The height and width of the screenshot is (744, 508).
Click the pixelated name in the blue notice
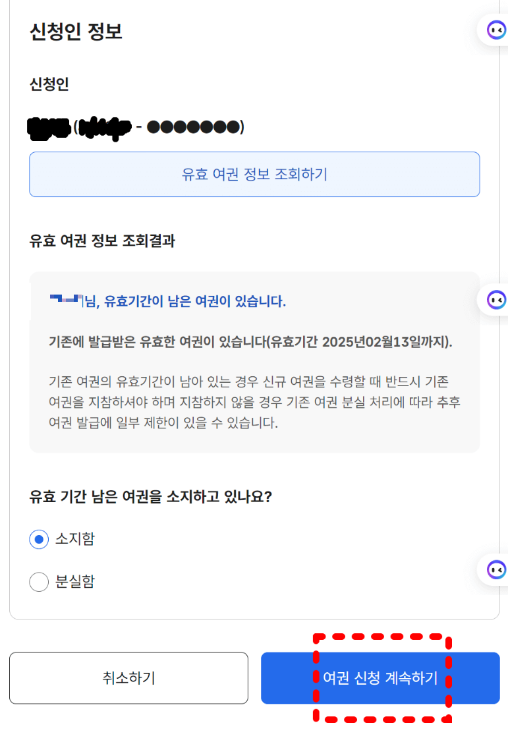click(66, 299)
